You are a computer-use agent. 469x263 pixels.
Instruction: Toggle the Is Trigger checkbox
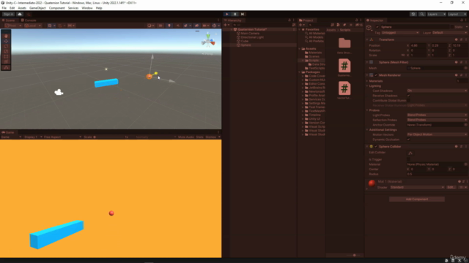(409, 159)
